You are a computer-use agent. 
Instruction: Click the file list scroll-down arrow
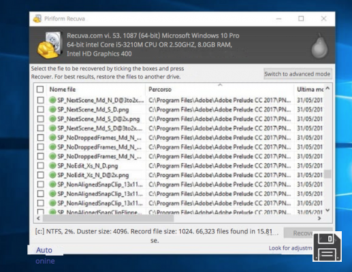pyautogui.click(x=327, y=210)
